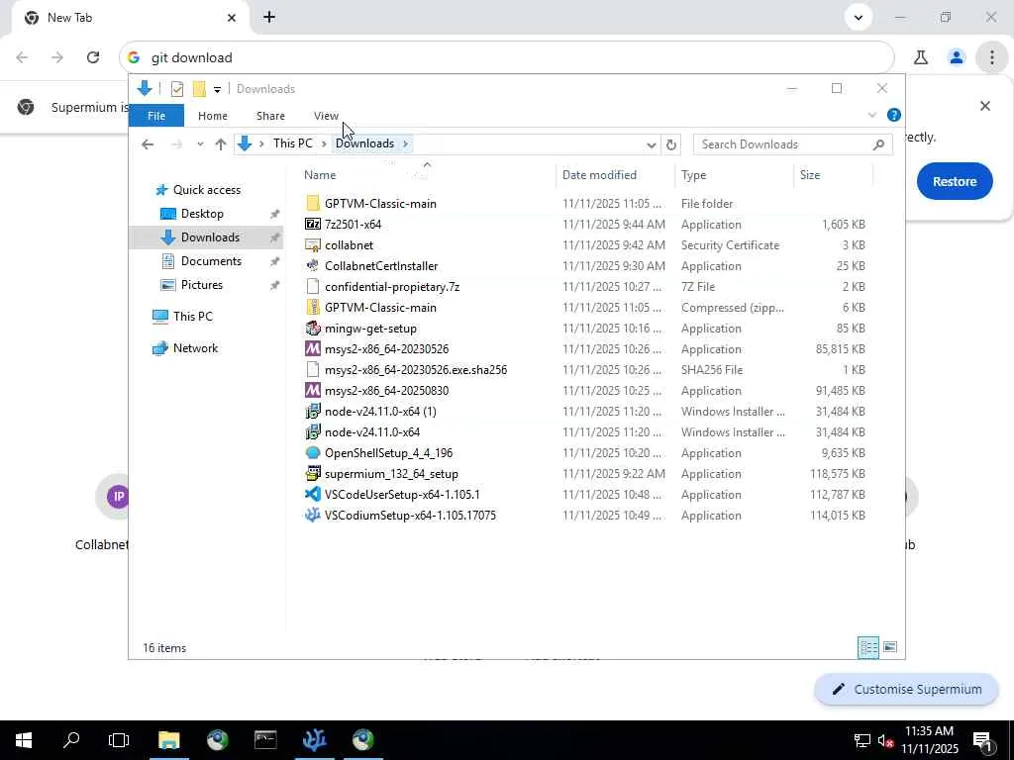Image resolution: width=1014 pixels, height=760 pixels.
Task: Open the command prompt taskbar icon
Action: click(265, 740)
